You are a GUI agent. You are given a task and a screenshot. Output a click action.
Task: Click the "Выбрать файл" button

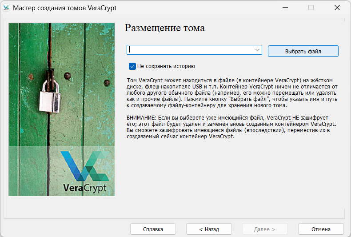(x=303, y=51)
